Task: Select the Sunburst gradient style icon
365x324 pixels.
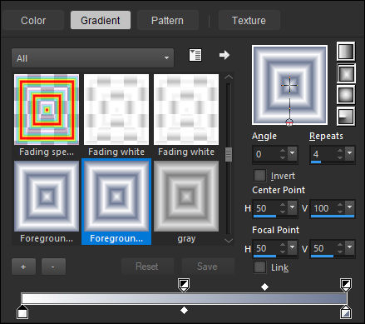Action: pos(346,95)
